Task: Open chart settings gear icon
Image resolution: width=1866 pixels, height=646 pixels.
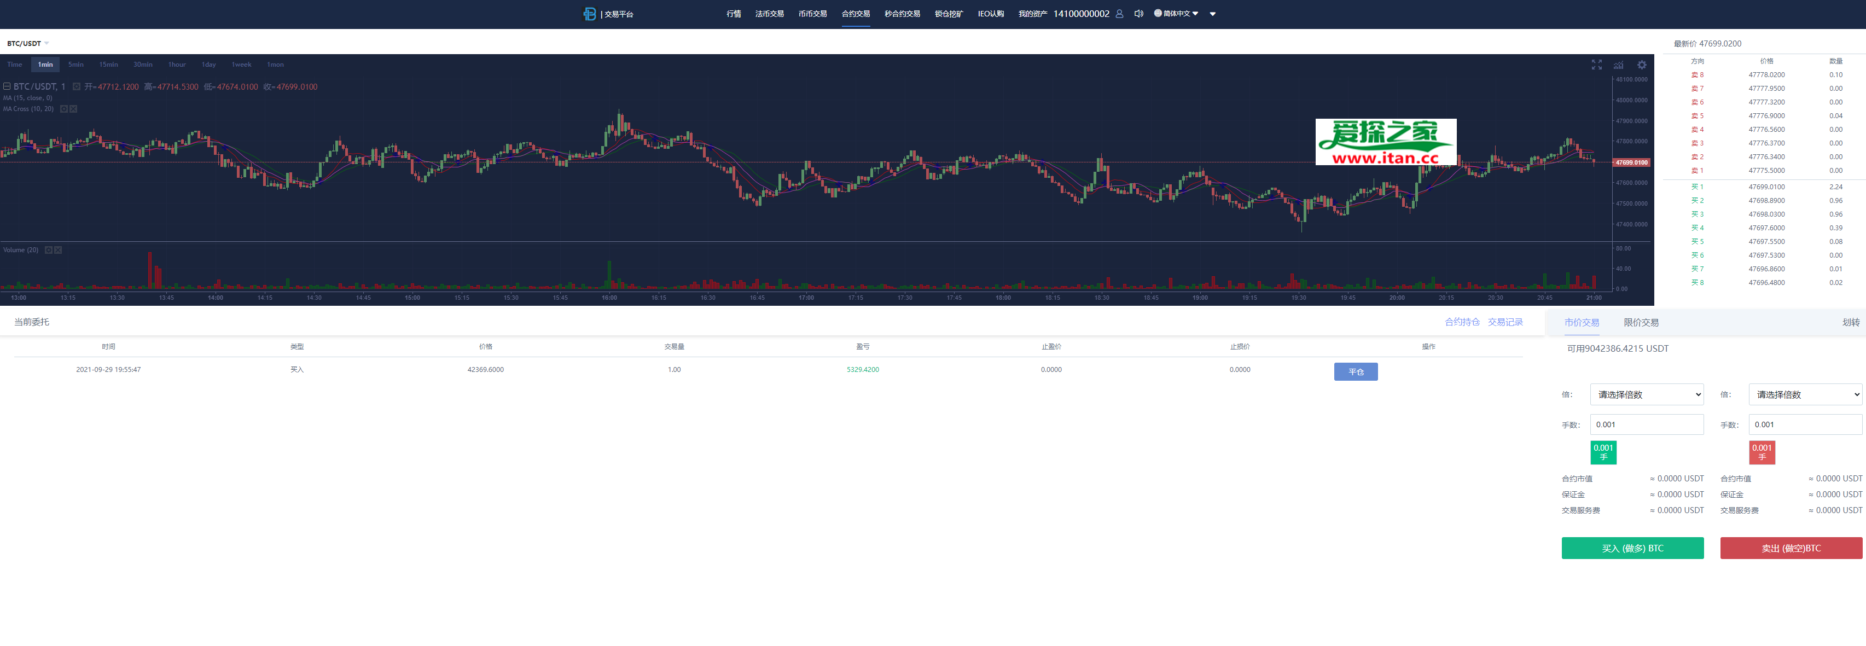Action: point(1642,65)
